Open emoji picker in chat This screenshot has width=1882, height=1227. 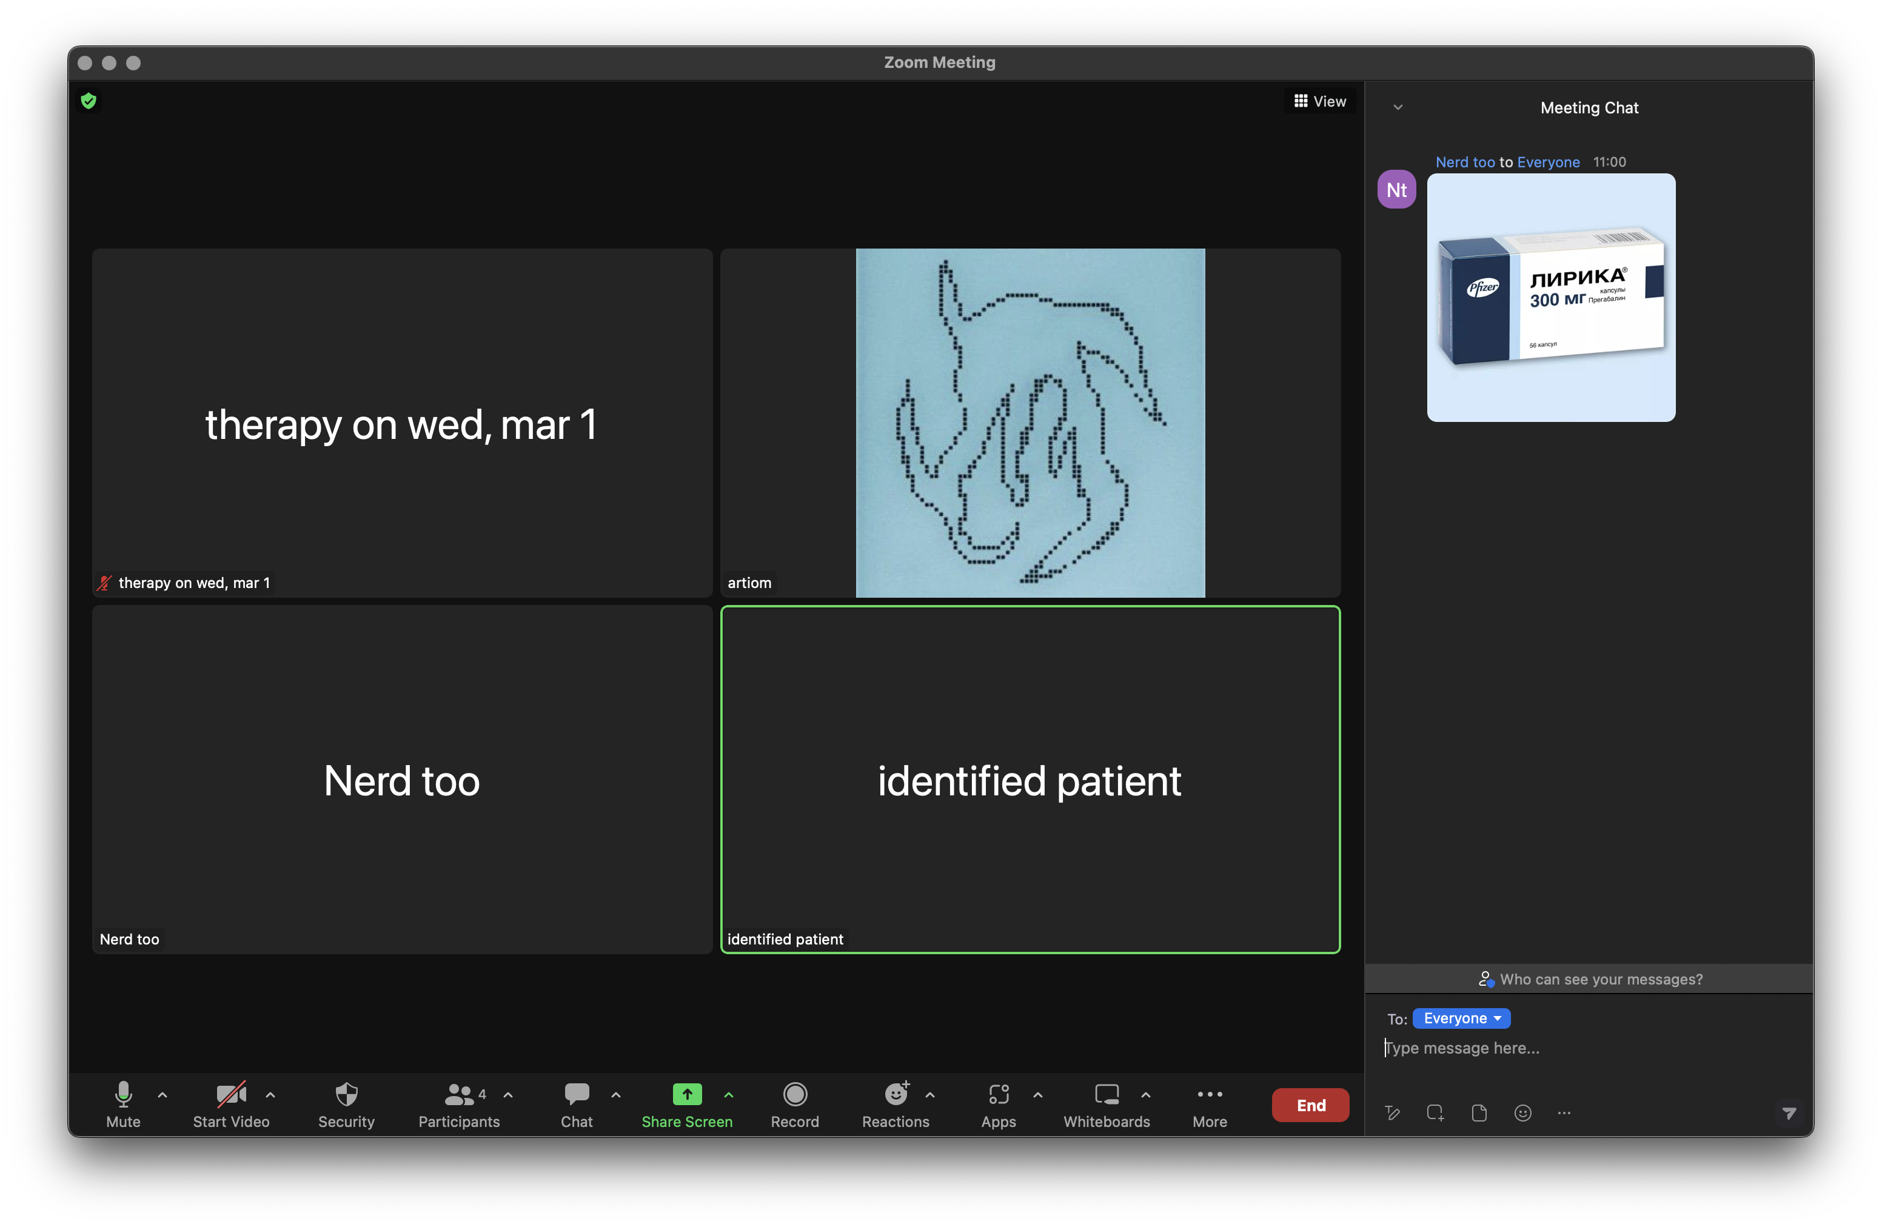point(1523,1113)
